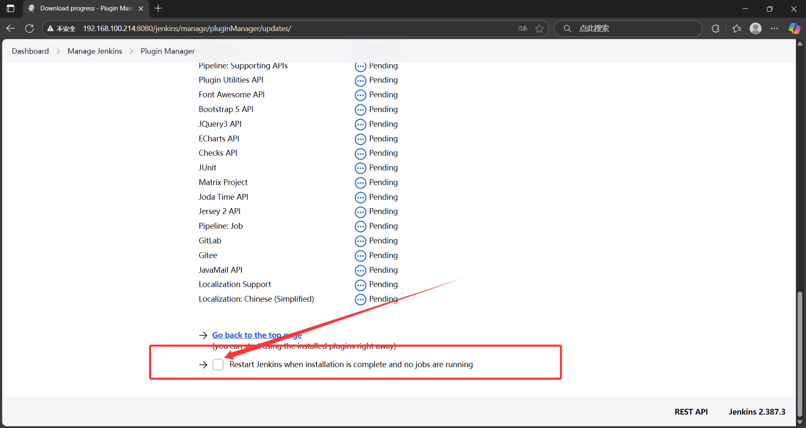Viewport: 806px width, 428px height.
Task: Click the translate page icon
Action: (x=522, y=29)
